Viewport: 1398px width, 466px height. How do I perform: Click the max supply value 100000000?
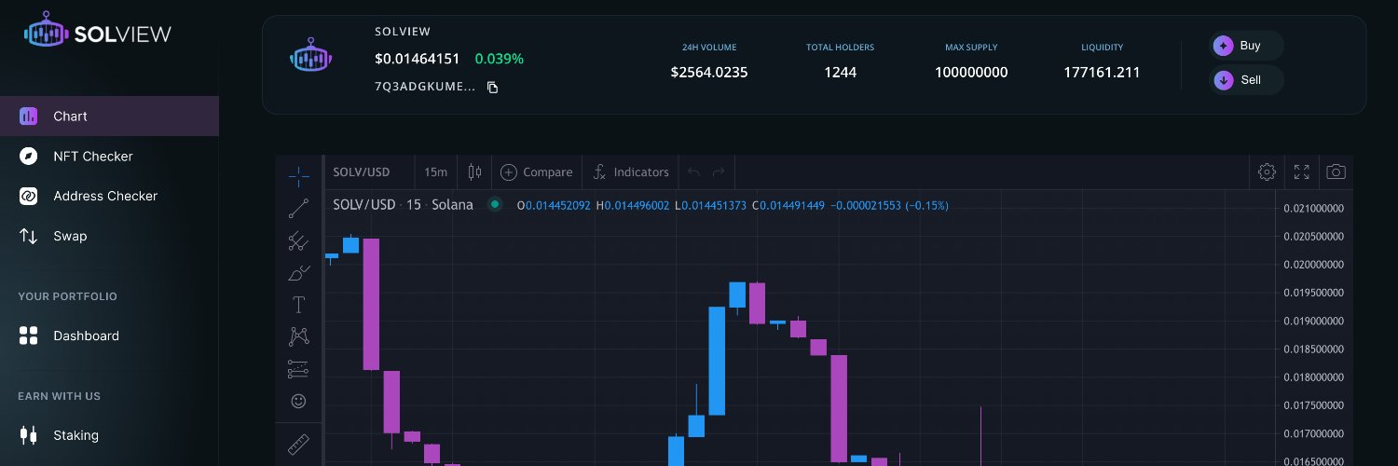point(971,72)
